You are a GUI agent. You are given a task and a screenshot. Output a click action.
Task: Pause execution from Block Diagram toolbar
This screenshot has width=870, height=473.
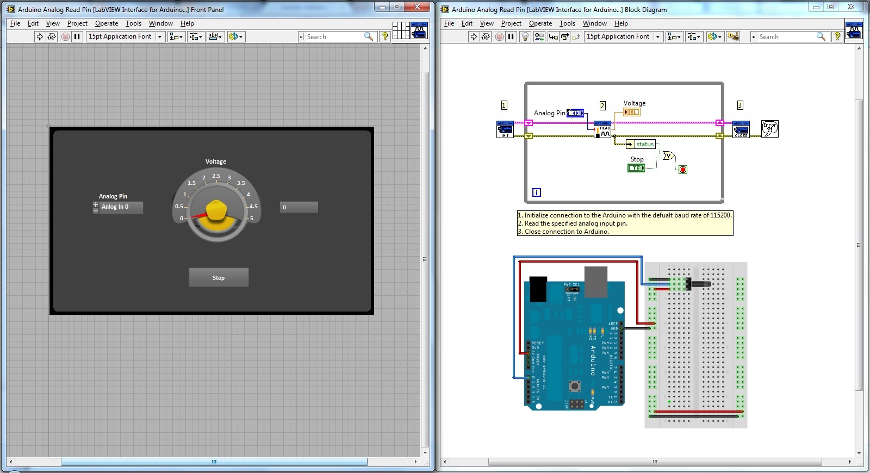tap(511, 36)
